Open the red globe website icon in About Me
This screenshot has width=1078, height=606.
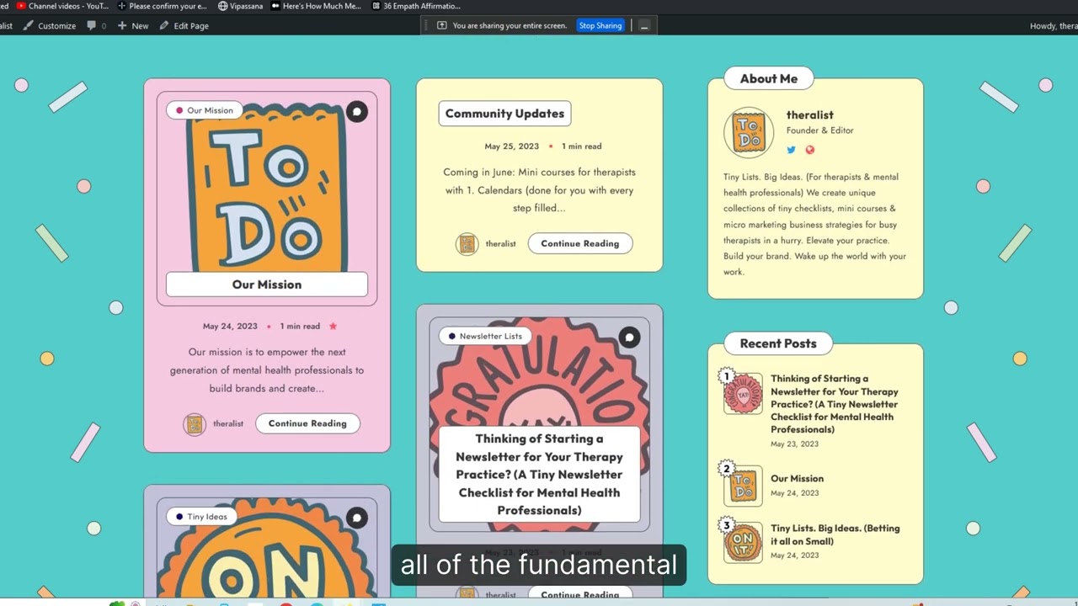coord(810,150)
